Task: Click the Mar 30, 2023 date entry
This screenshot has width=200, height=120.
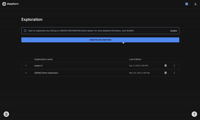Action: click(x=139, y=73)
